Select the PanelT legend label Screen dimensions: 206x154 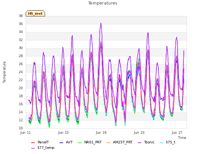[x=43, y=142]
